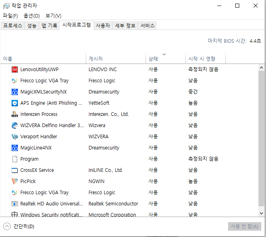
Task: Sort by the 상태 column header
Action: [x=166, y=58]
